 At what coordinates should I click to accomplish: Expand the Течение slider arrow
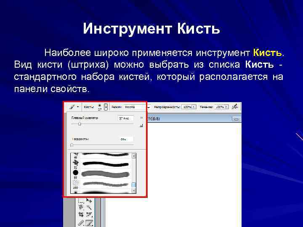227,107
